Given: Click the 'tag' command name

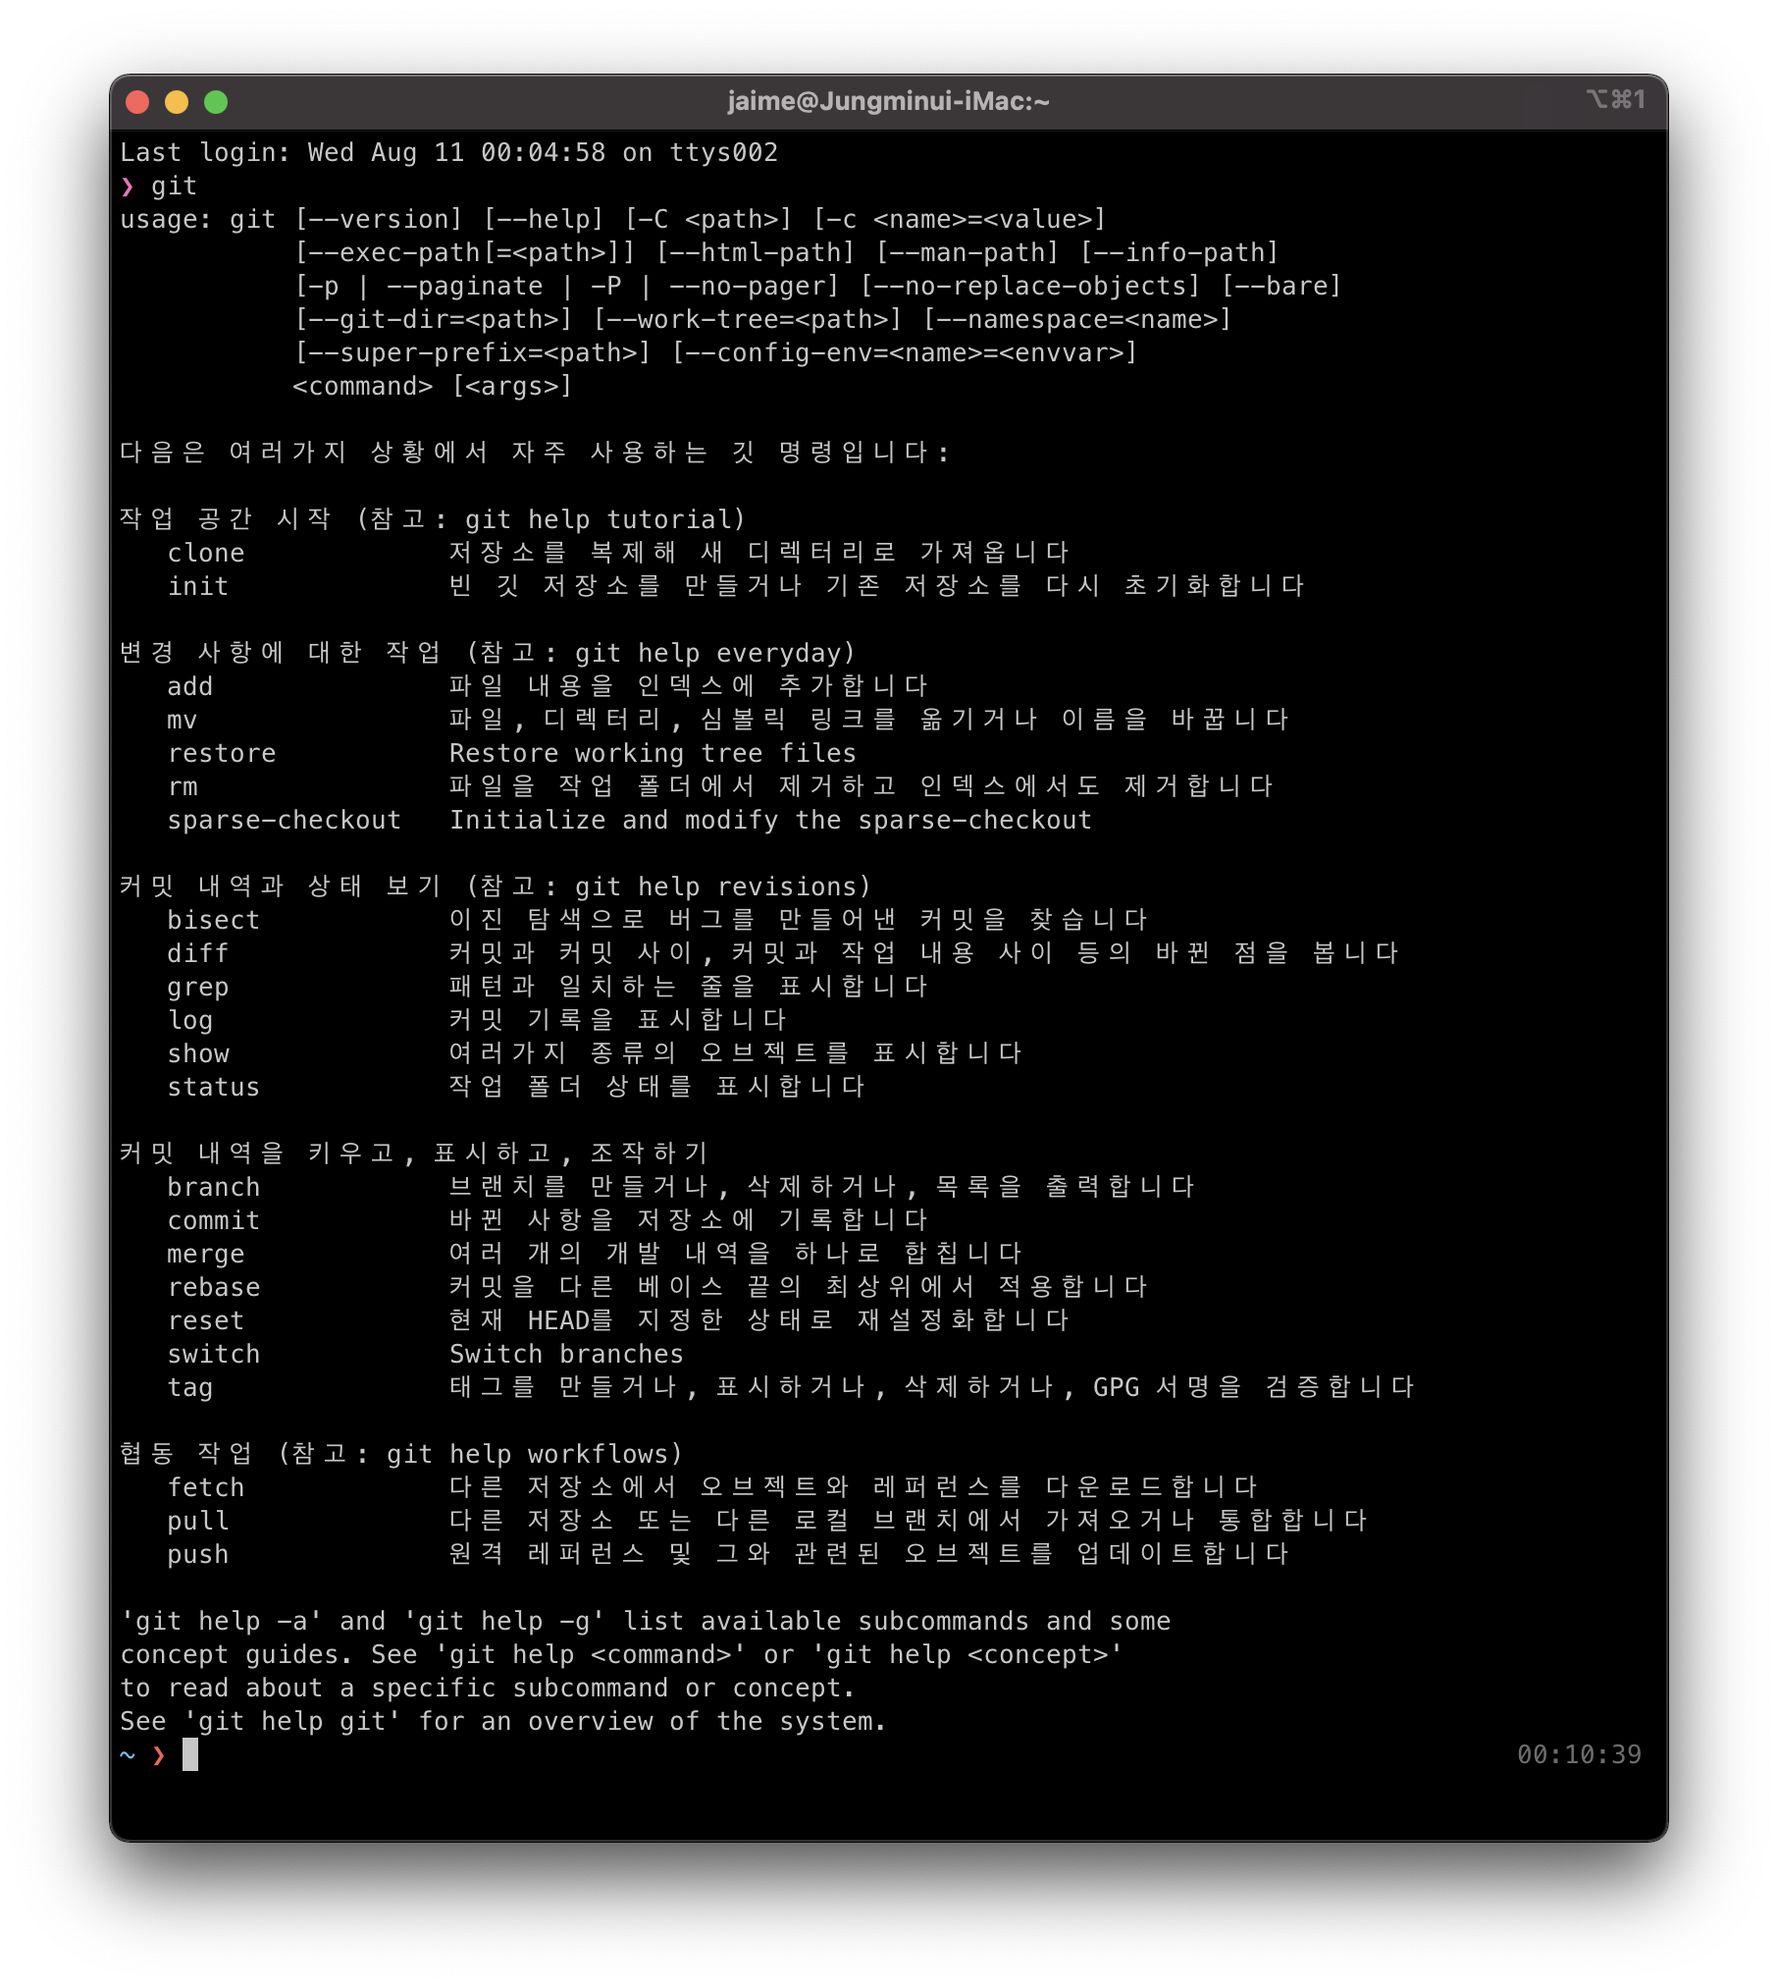Looking at the screenshot, I should pyautogui.click(x=190, y=1388).
